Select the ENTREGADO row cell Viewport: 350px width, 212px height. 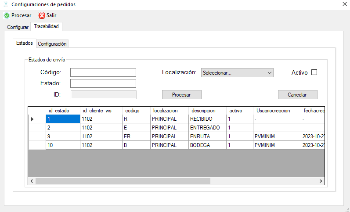pyautogui.click(x=207, y=128)
